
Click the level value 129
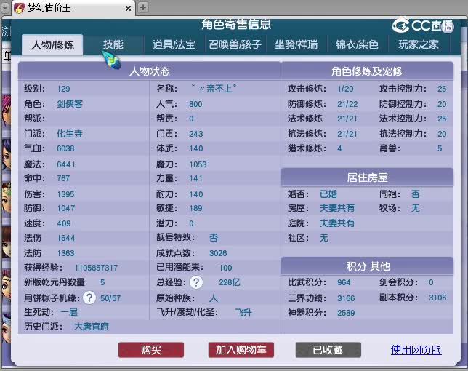point(63,89)
